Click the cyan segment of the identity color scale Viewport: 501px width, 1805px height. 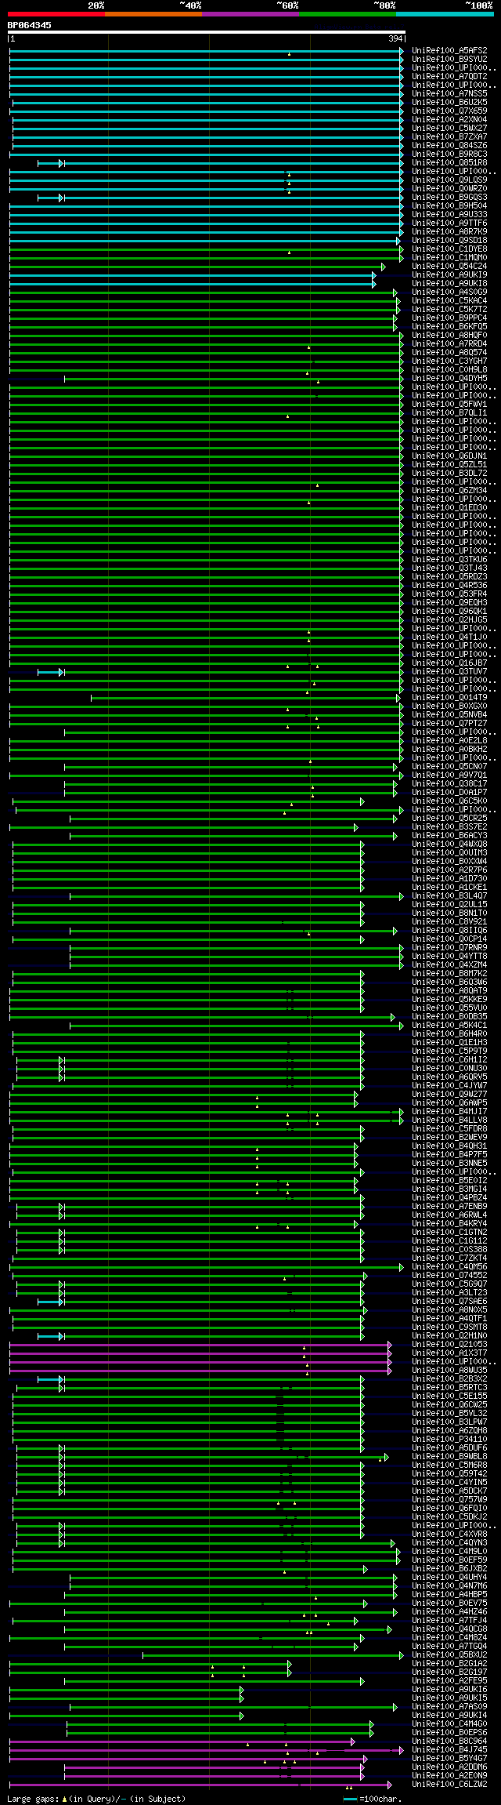[445, 13]
